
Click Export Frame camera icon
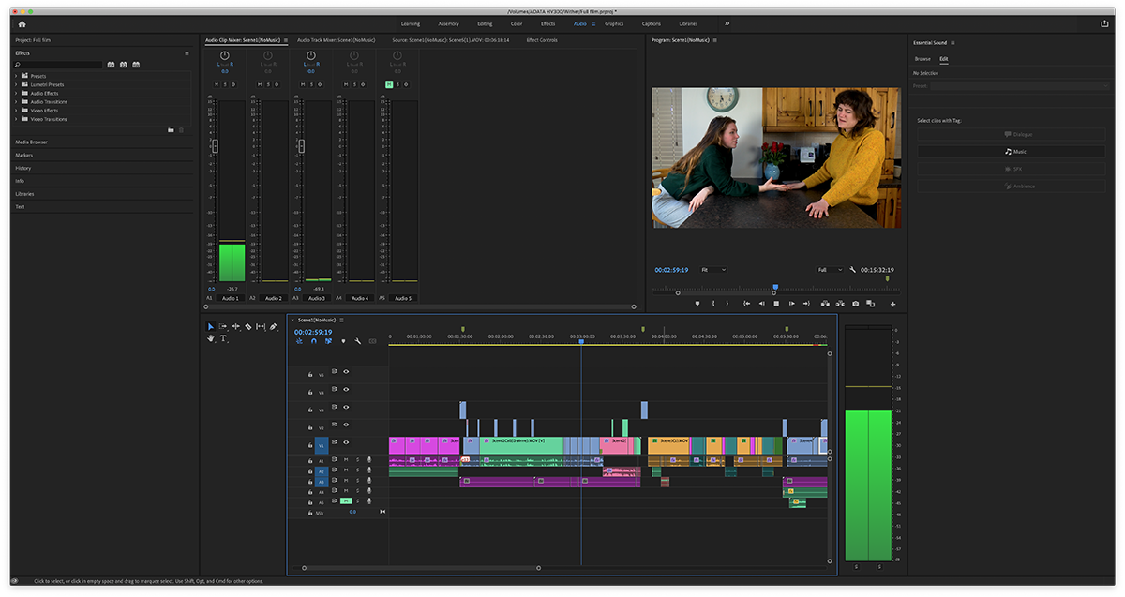click(x=855, y=304)
